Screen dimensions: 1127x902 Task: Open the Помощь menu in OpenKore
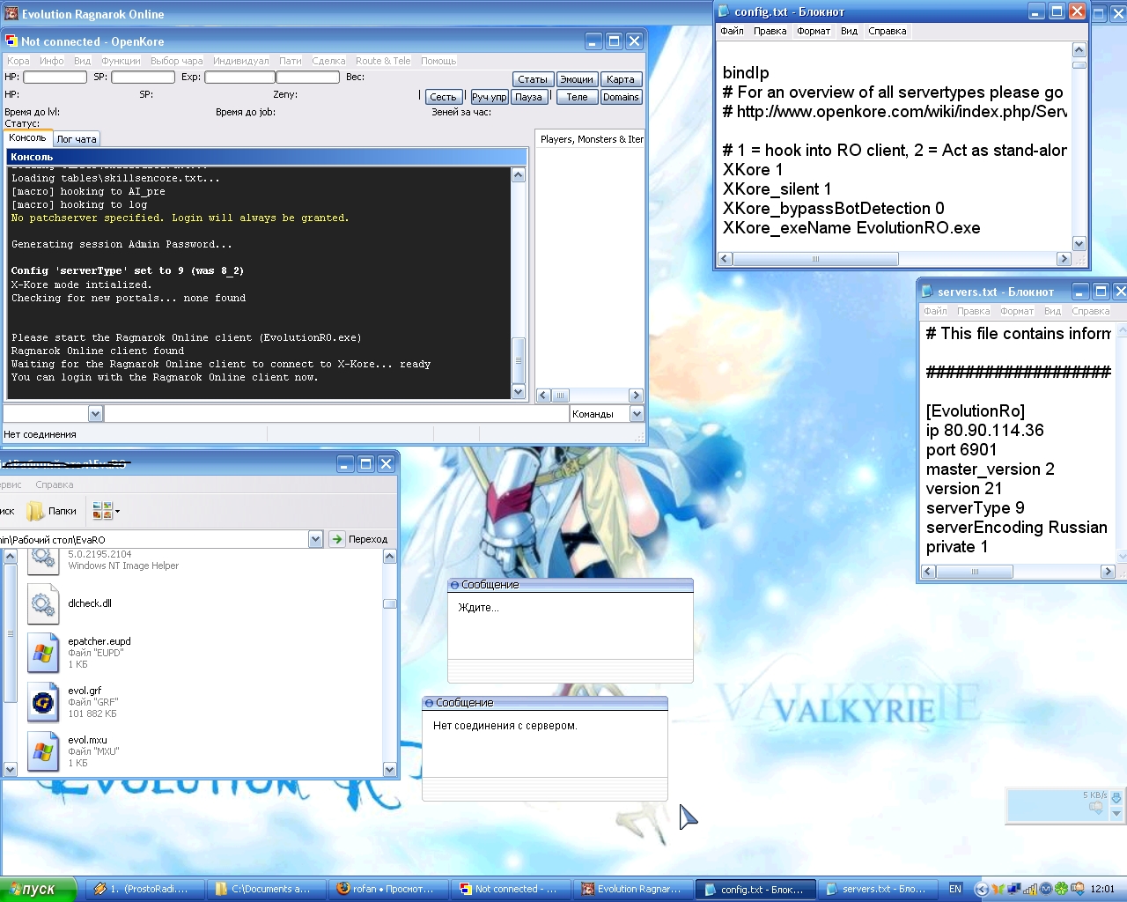click(438, 61)
